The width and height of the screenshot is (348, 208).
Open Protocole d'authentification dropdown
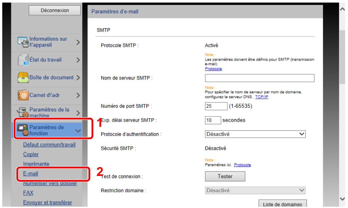(x=255, y=134)
